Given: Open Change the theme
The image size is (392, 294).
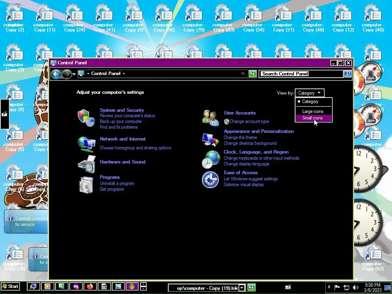Looking at the screenshot, I should pyautogui.click(x=240, y=137).
